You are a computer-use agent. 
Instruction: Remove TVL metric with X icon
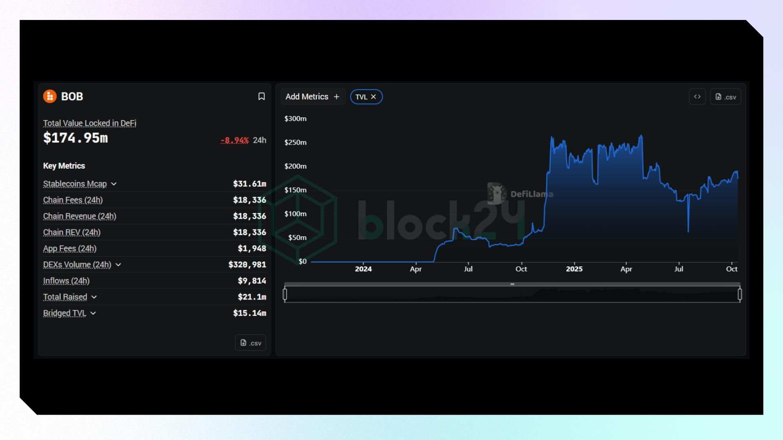(374, 97)
